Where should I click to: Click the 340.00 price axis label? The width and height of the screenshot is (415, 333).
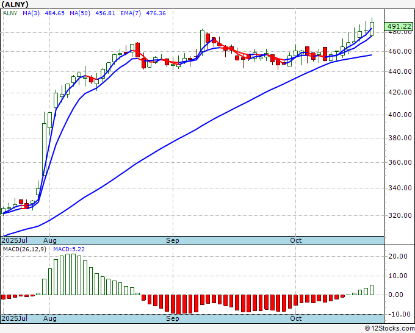click(400, 188)
